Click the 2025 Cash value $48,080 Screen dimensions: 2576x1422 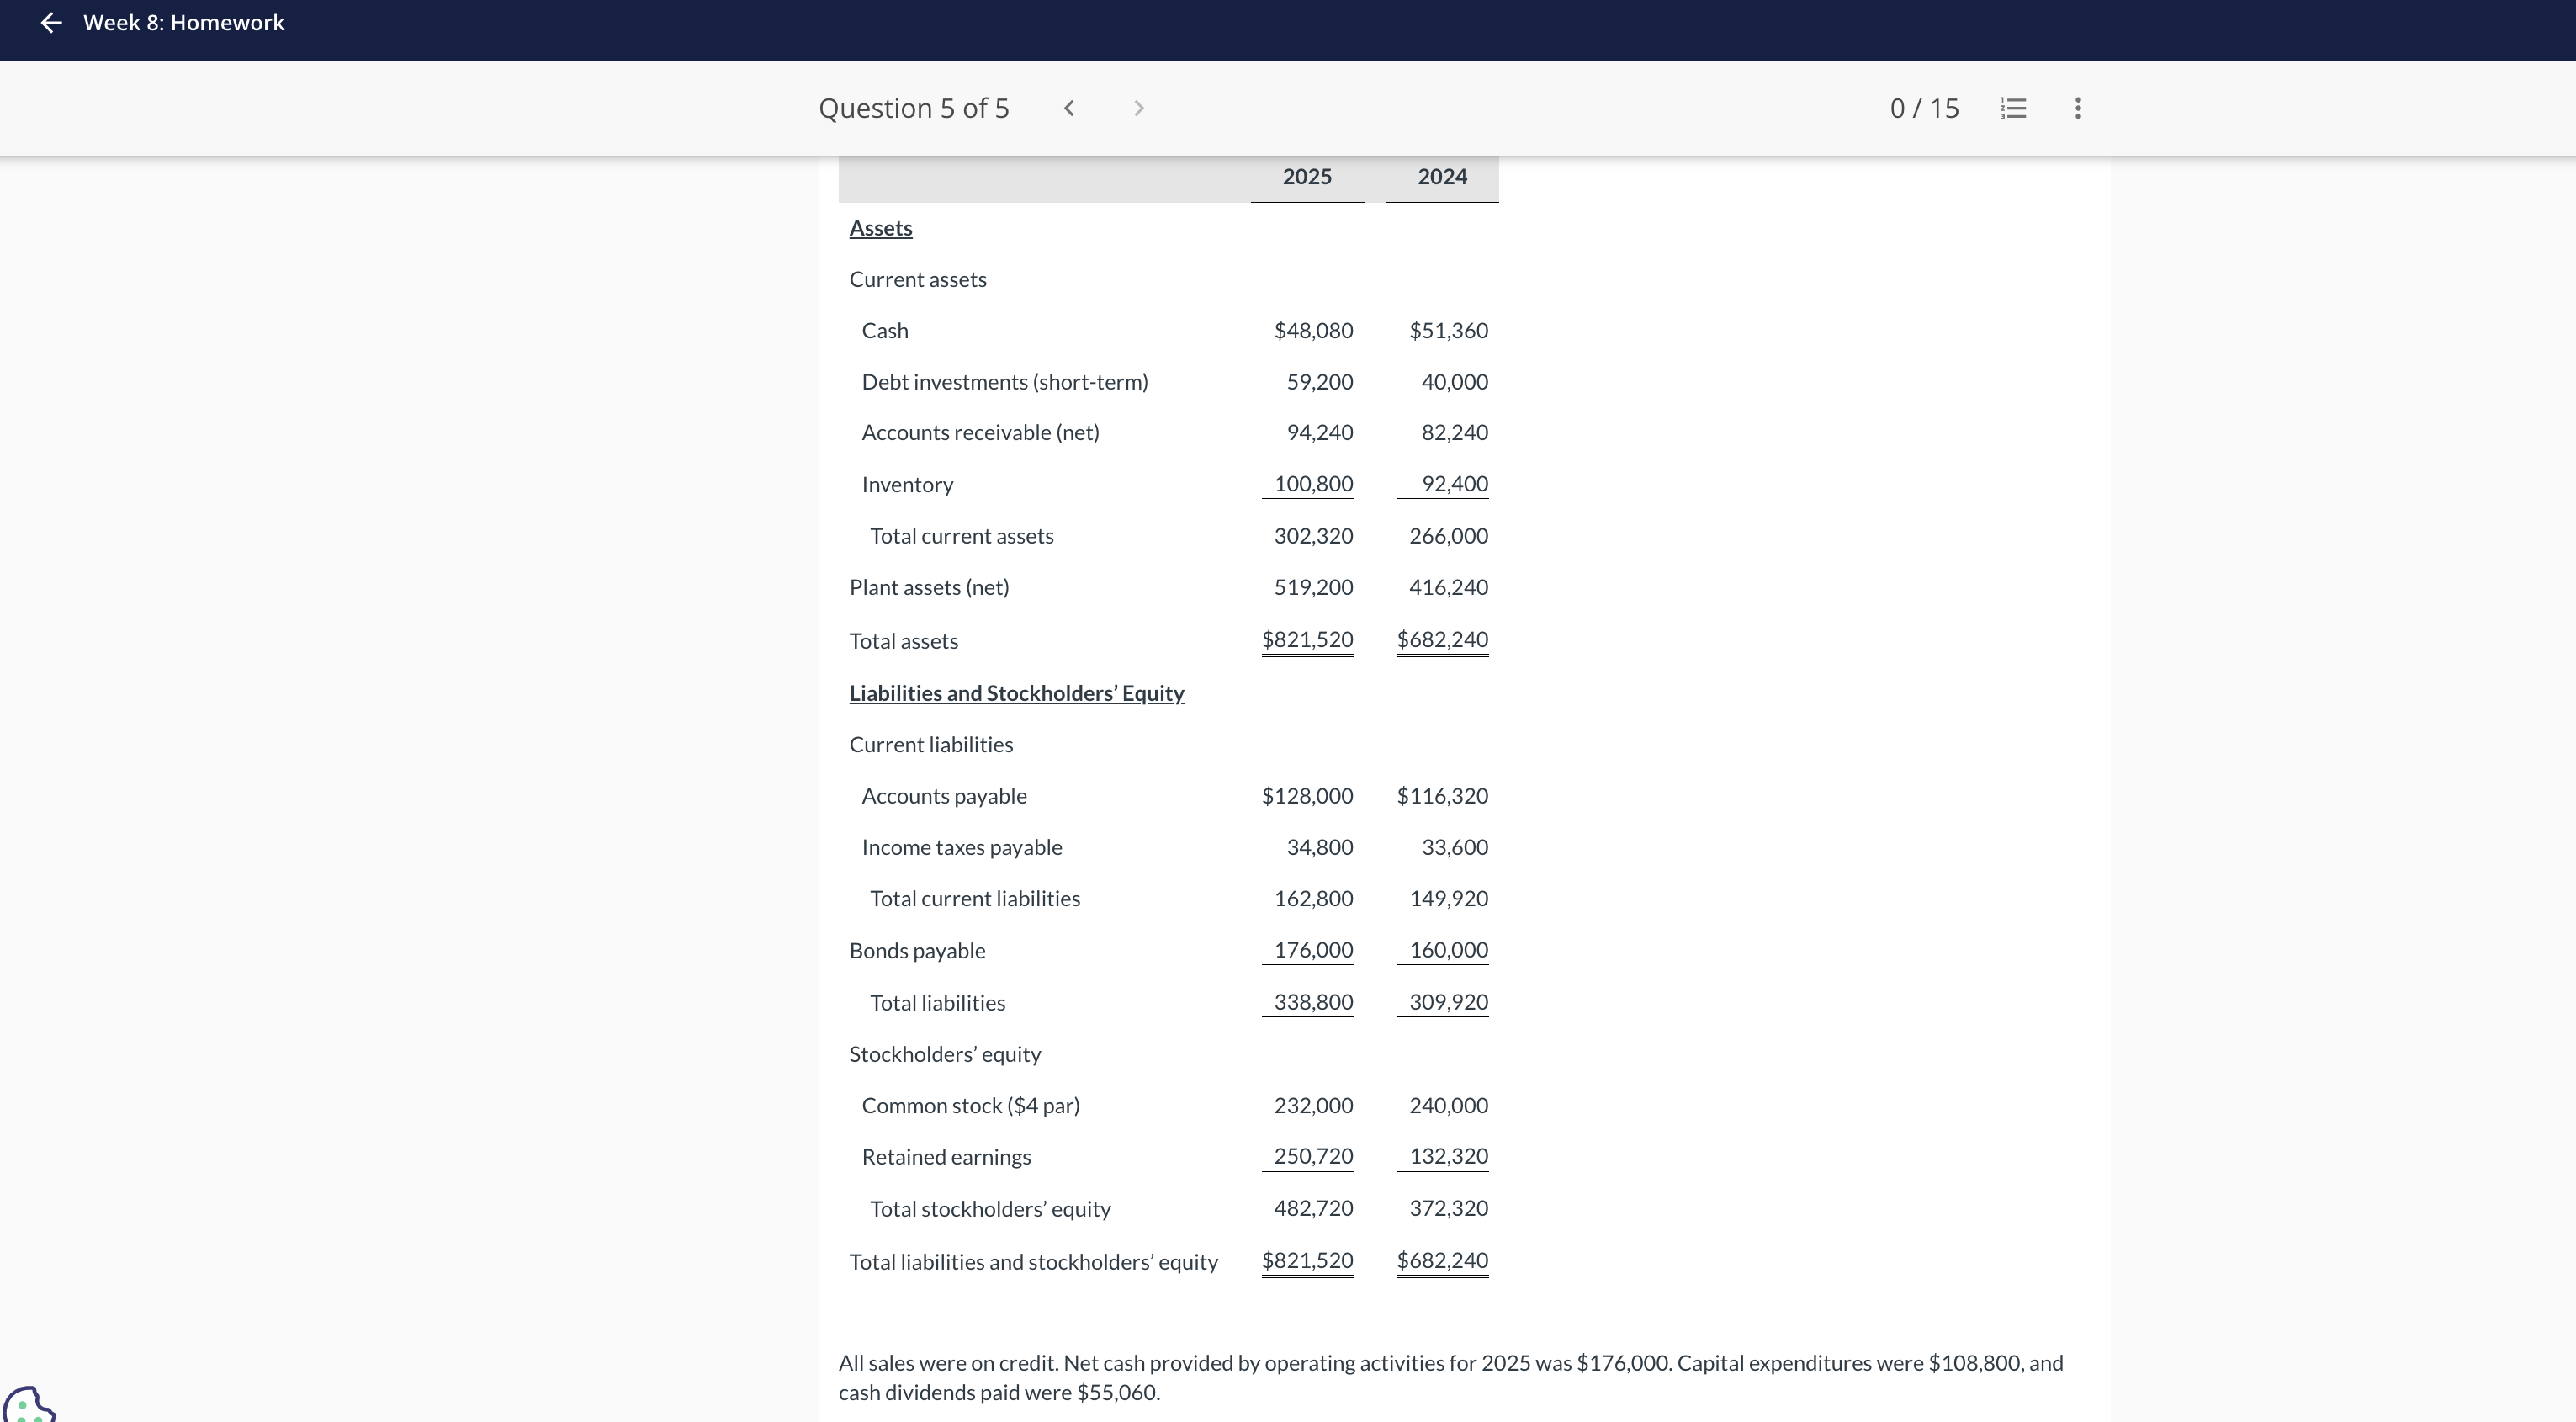tap(1313, 331)
